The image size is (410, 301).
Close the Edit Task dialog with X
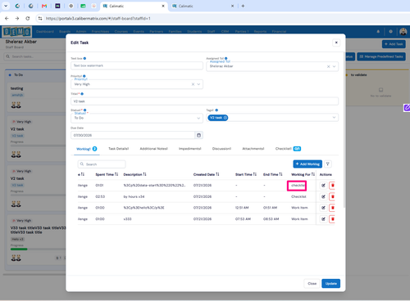336,43
